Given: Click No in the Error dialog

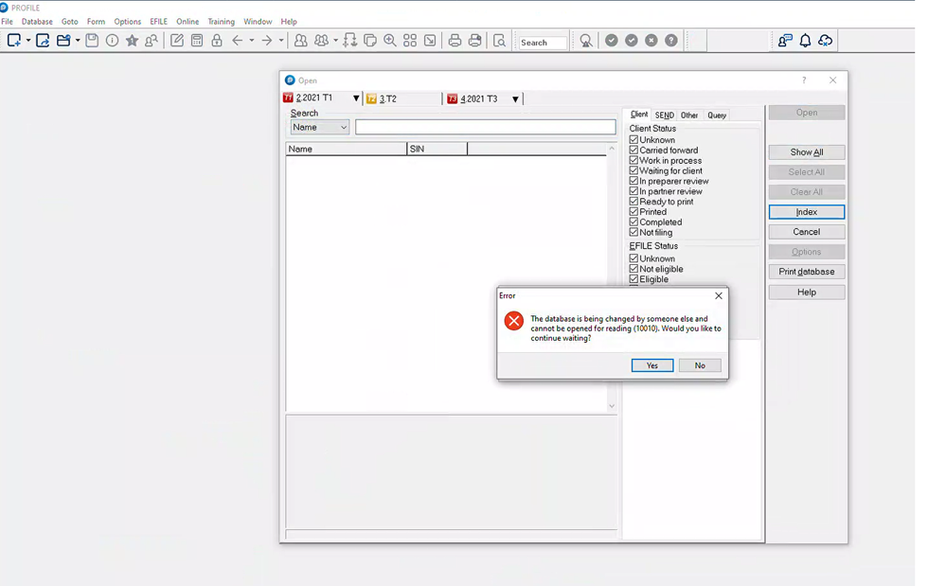Looking at the screenshot, I should pyautogui.click(x=700, y=365).
